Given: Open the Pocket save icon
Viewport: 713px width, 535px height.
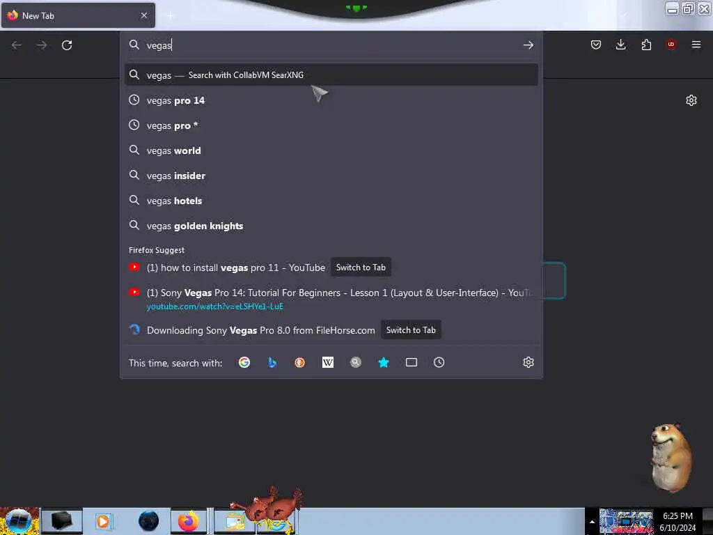Looking at the screenshot, I should [596, 45].
